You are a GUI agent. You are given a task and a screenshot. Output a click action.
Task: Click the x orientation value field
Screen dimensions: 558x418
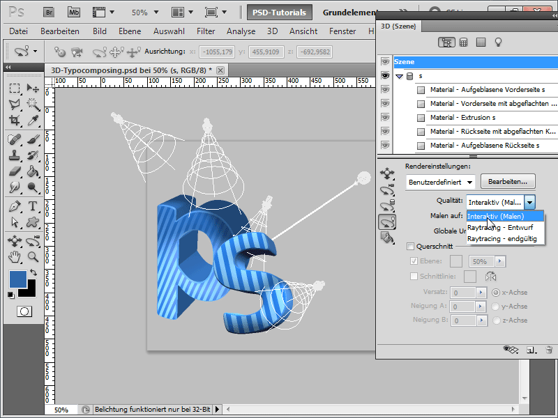coord(217,52)
